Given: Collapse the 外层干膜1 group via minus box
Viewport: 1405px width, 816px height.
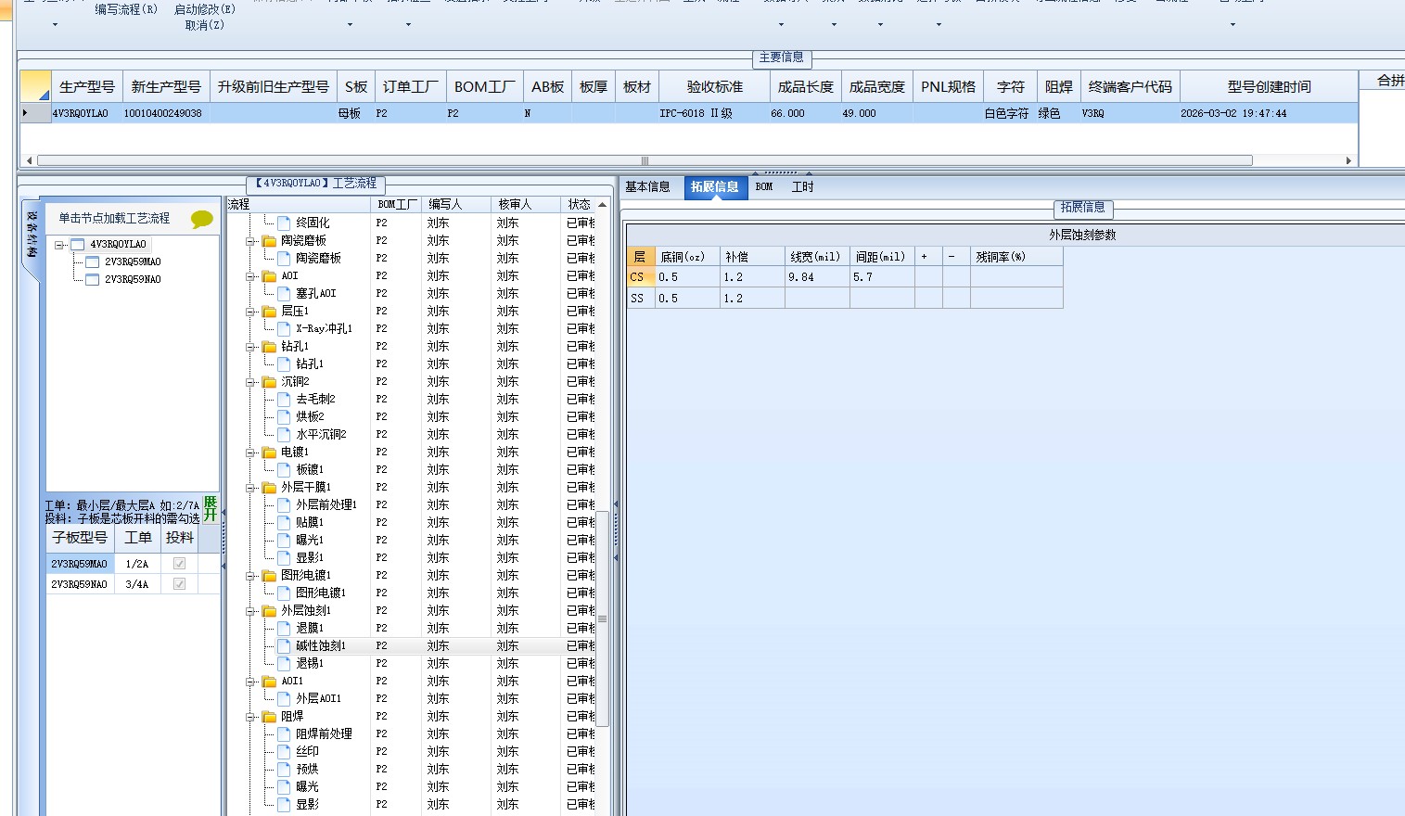Looking at the screenshot, I should click(x=250, y=488).
